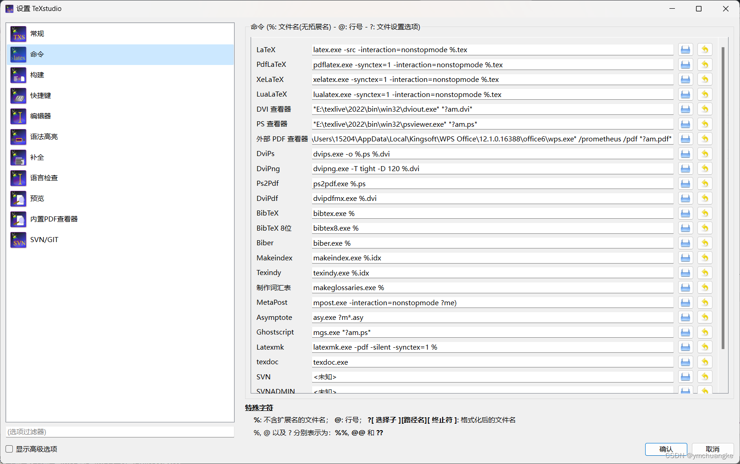Reset the DviPdf command to default
The width and height of the screenshot is (740, 464).
click(x=705, y=199)
